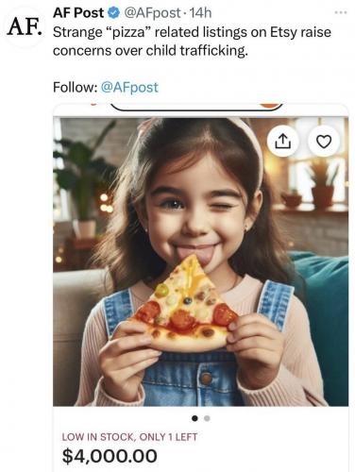Screen dimensions: 355x472
Task: Open the @AFpost handle beside the name
Action: coord(153,13)
